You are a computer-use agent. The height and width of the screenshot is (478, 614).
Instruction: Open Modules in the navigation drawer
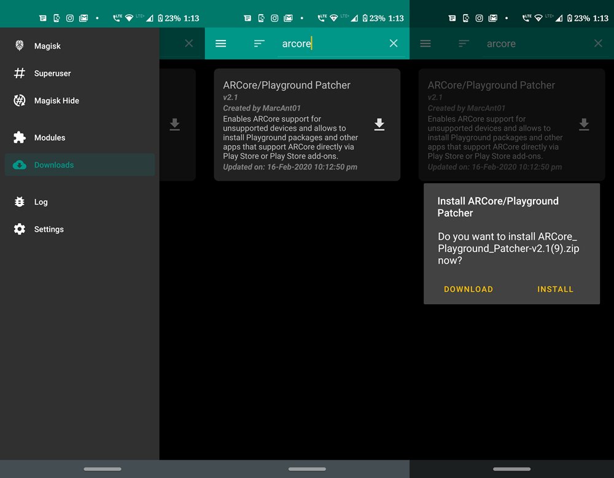click(x=79, y=138)
